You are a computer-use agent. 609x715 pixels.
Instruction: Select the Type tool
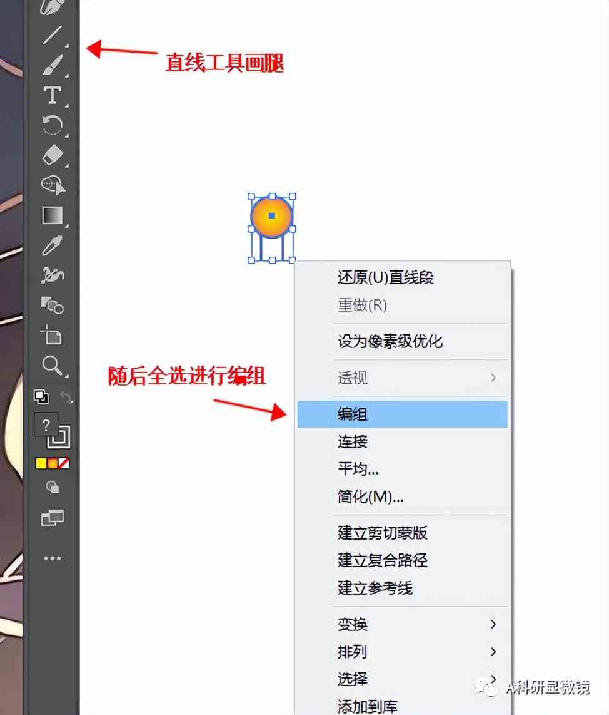pyautogui.click(x=53, y=95)
